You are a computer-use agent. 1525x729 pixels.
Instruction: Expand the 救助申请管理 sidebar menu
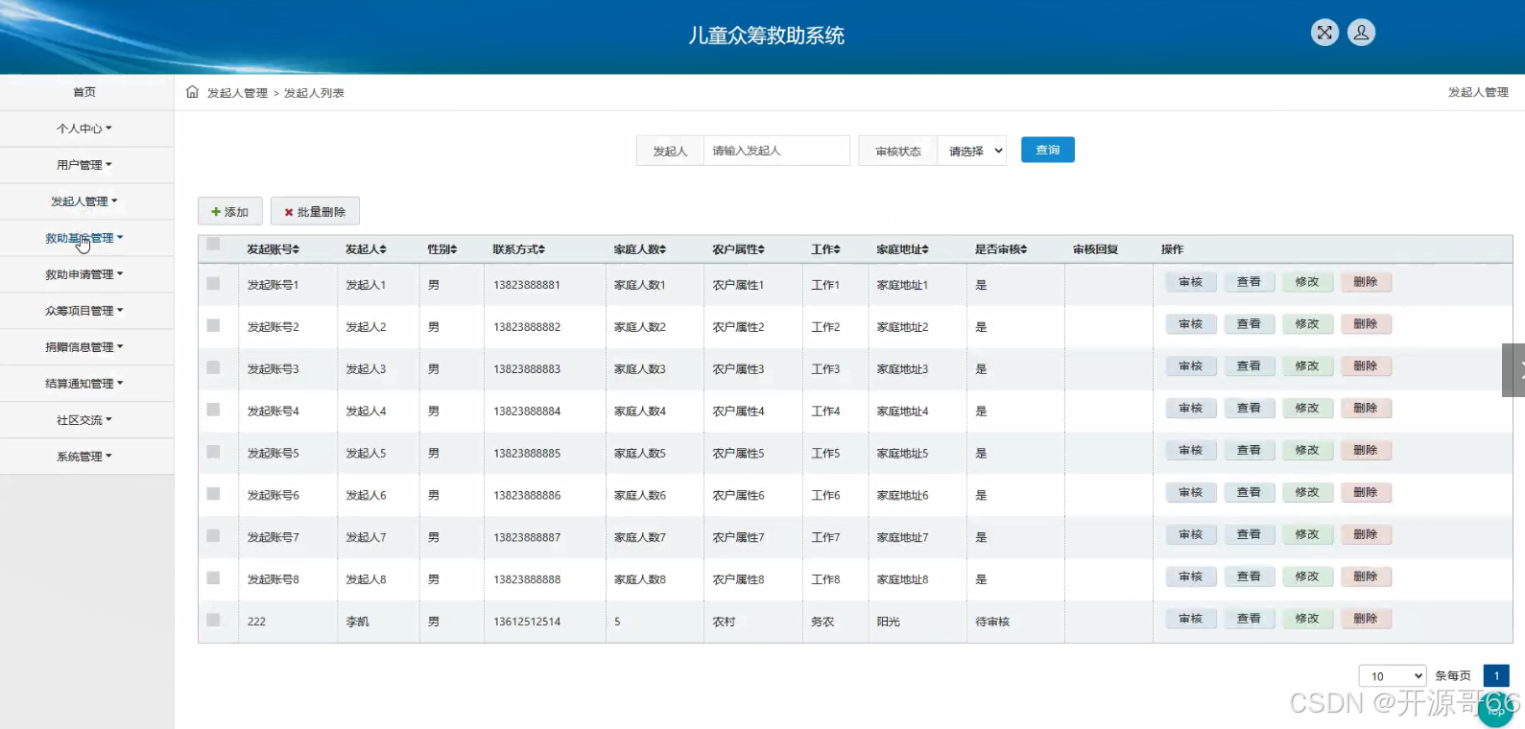(x=86, y=274)
